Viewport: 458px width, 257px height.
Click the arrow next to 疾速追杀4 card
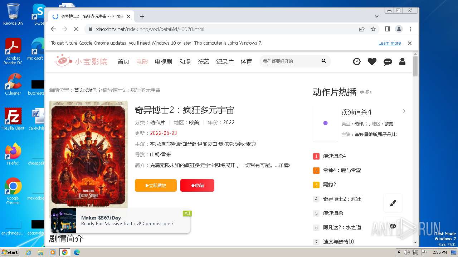click(404, 111)
